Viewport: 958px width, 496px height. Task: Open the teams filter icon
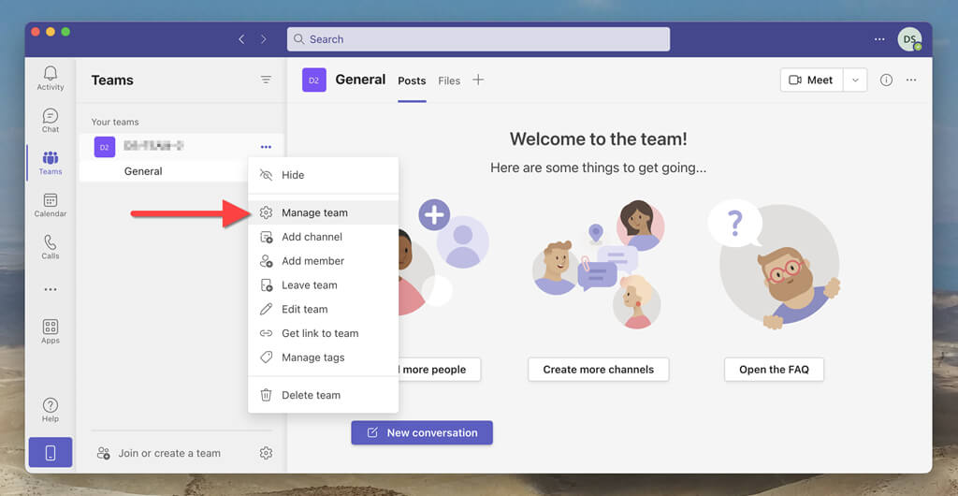pos(266,80)
